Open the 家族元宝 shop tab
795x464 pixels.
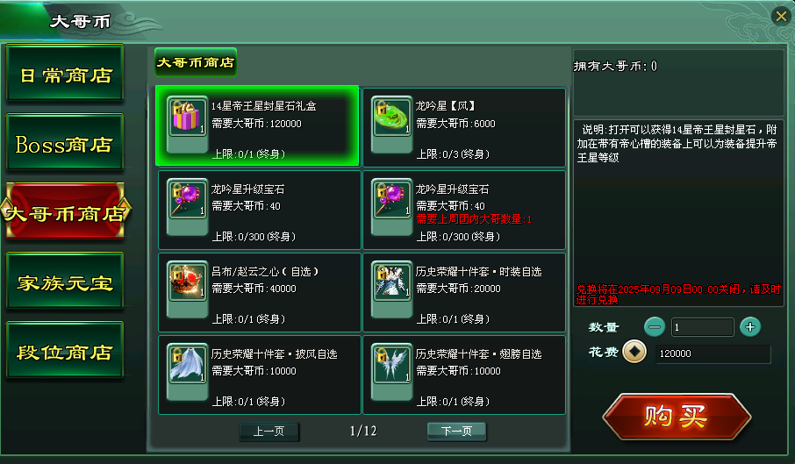coord(65,282)
